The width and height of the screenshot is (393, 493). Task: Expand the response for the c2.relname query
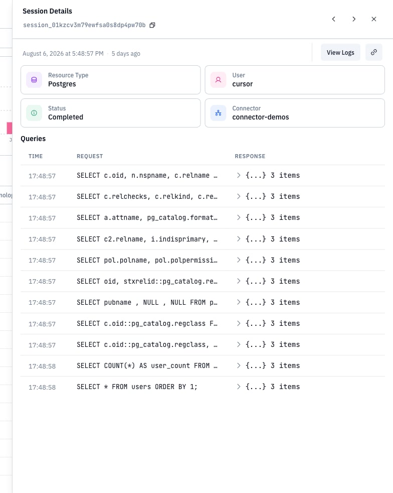(x=239, y=239)
